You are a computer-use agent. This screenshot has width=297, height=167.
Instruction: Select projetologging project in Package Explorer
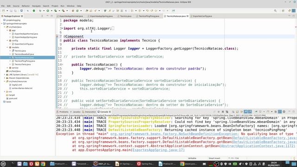13,20
